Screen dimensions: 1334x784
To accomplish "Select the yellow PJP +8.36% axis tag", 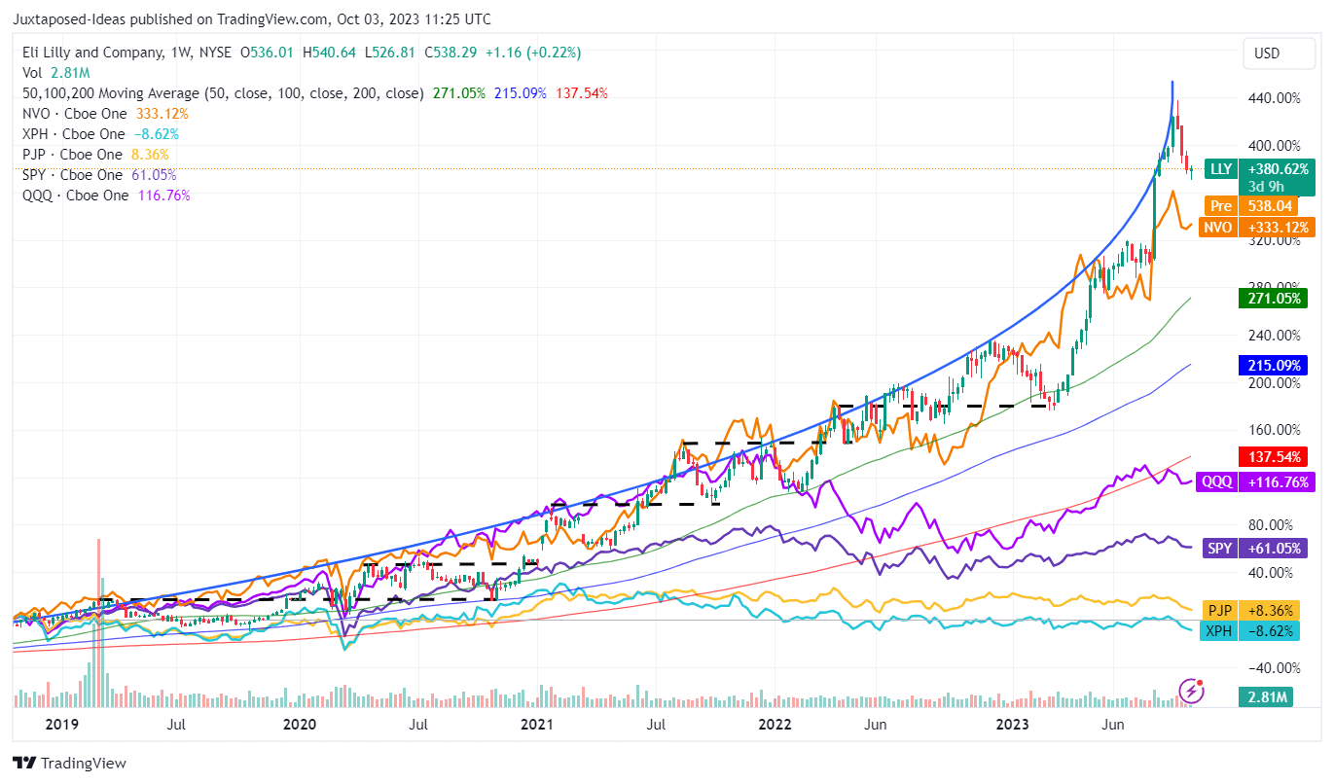I will pyautogui.click(x=1252, y=610).
